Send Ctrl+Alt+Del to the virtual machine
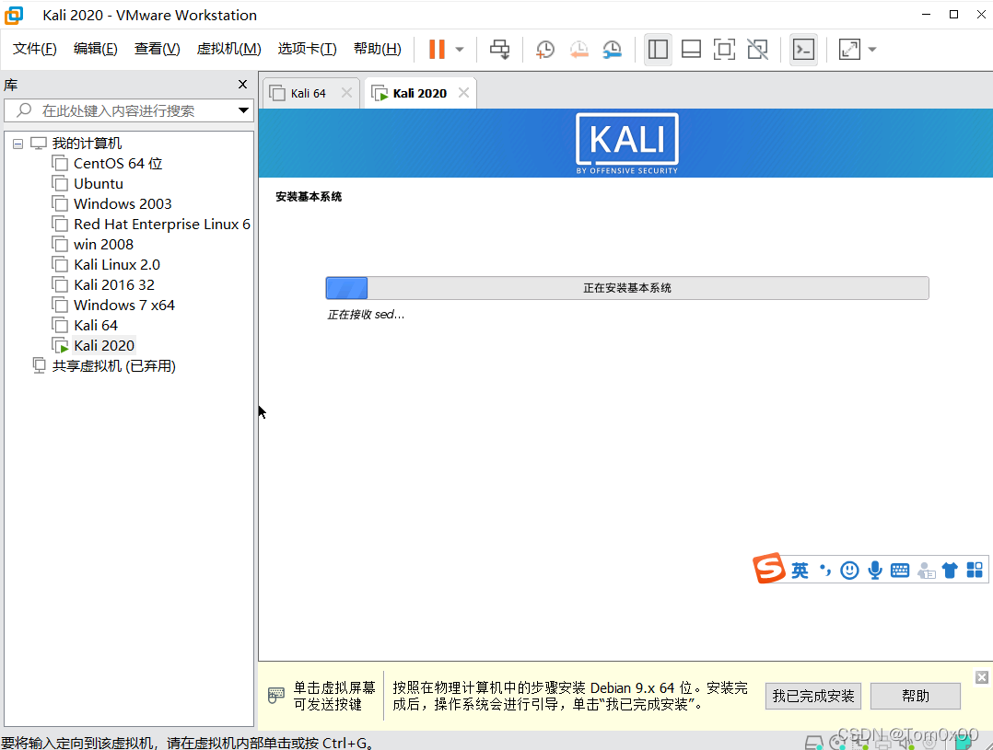The height and width of the screenshot is (750, 993). click(x=499, y=50)
